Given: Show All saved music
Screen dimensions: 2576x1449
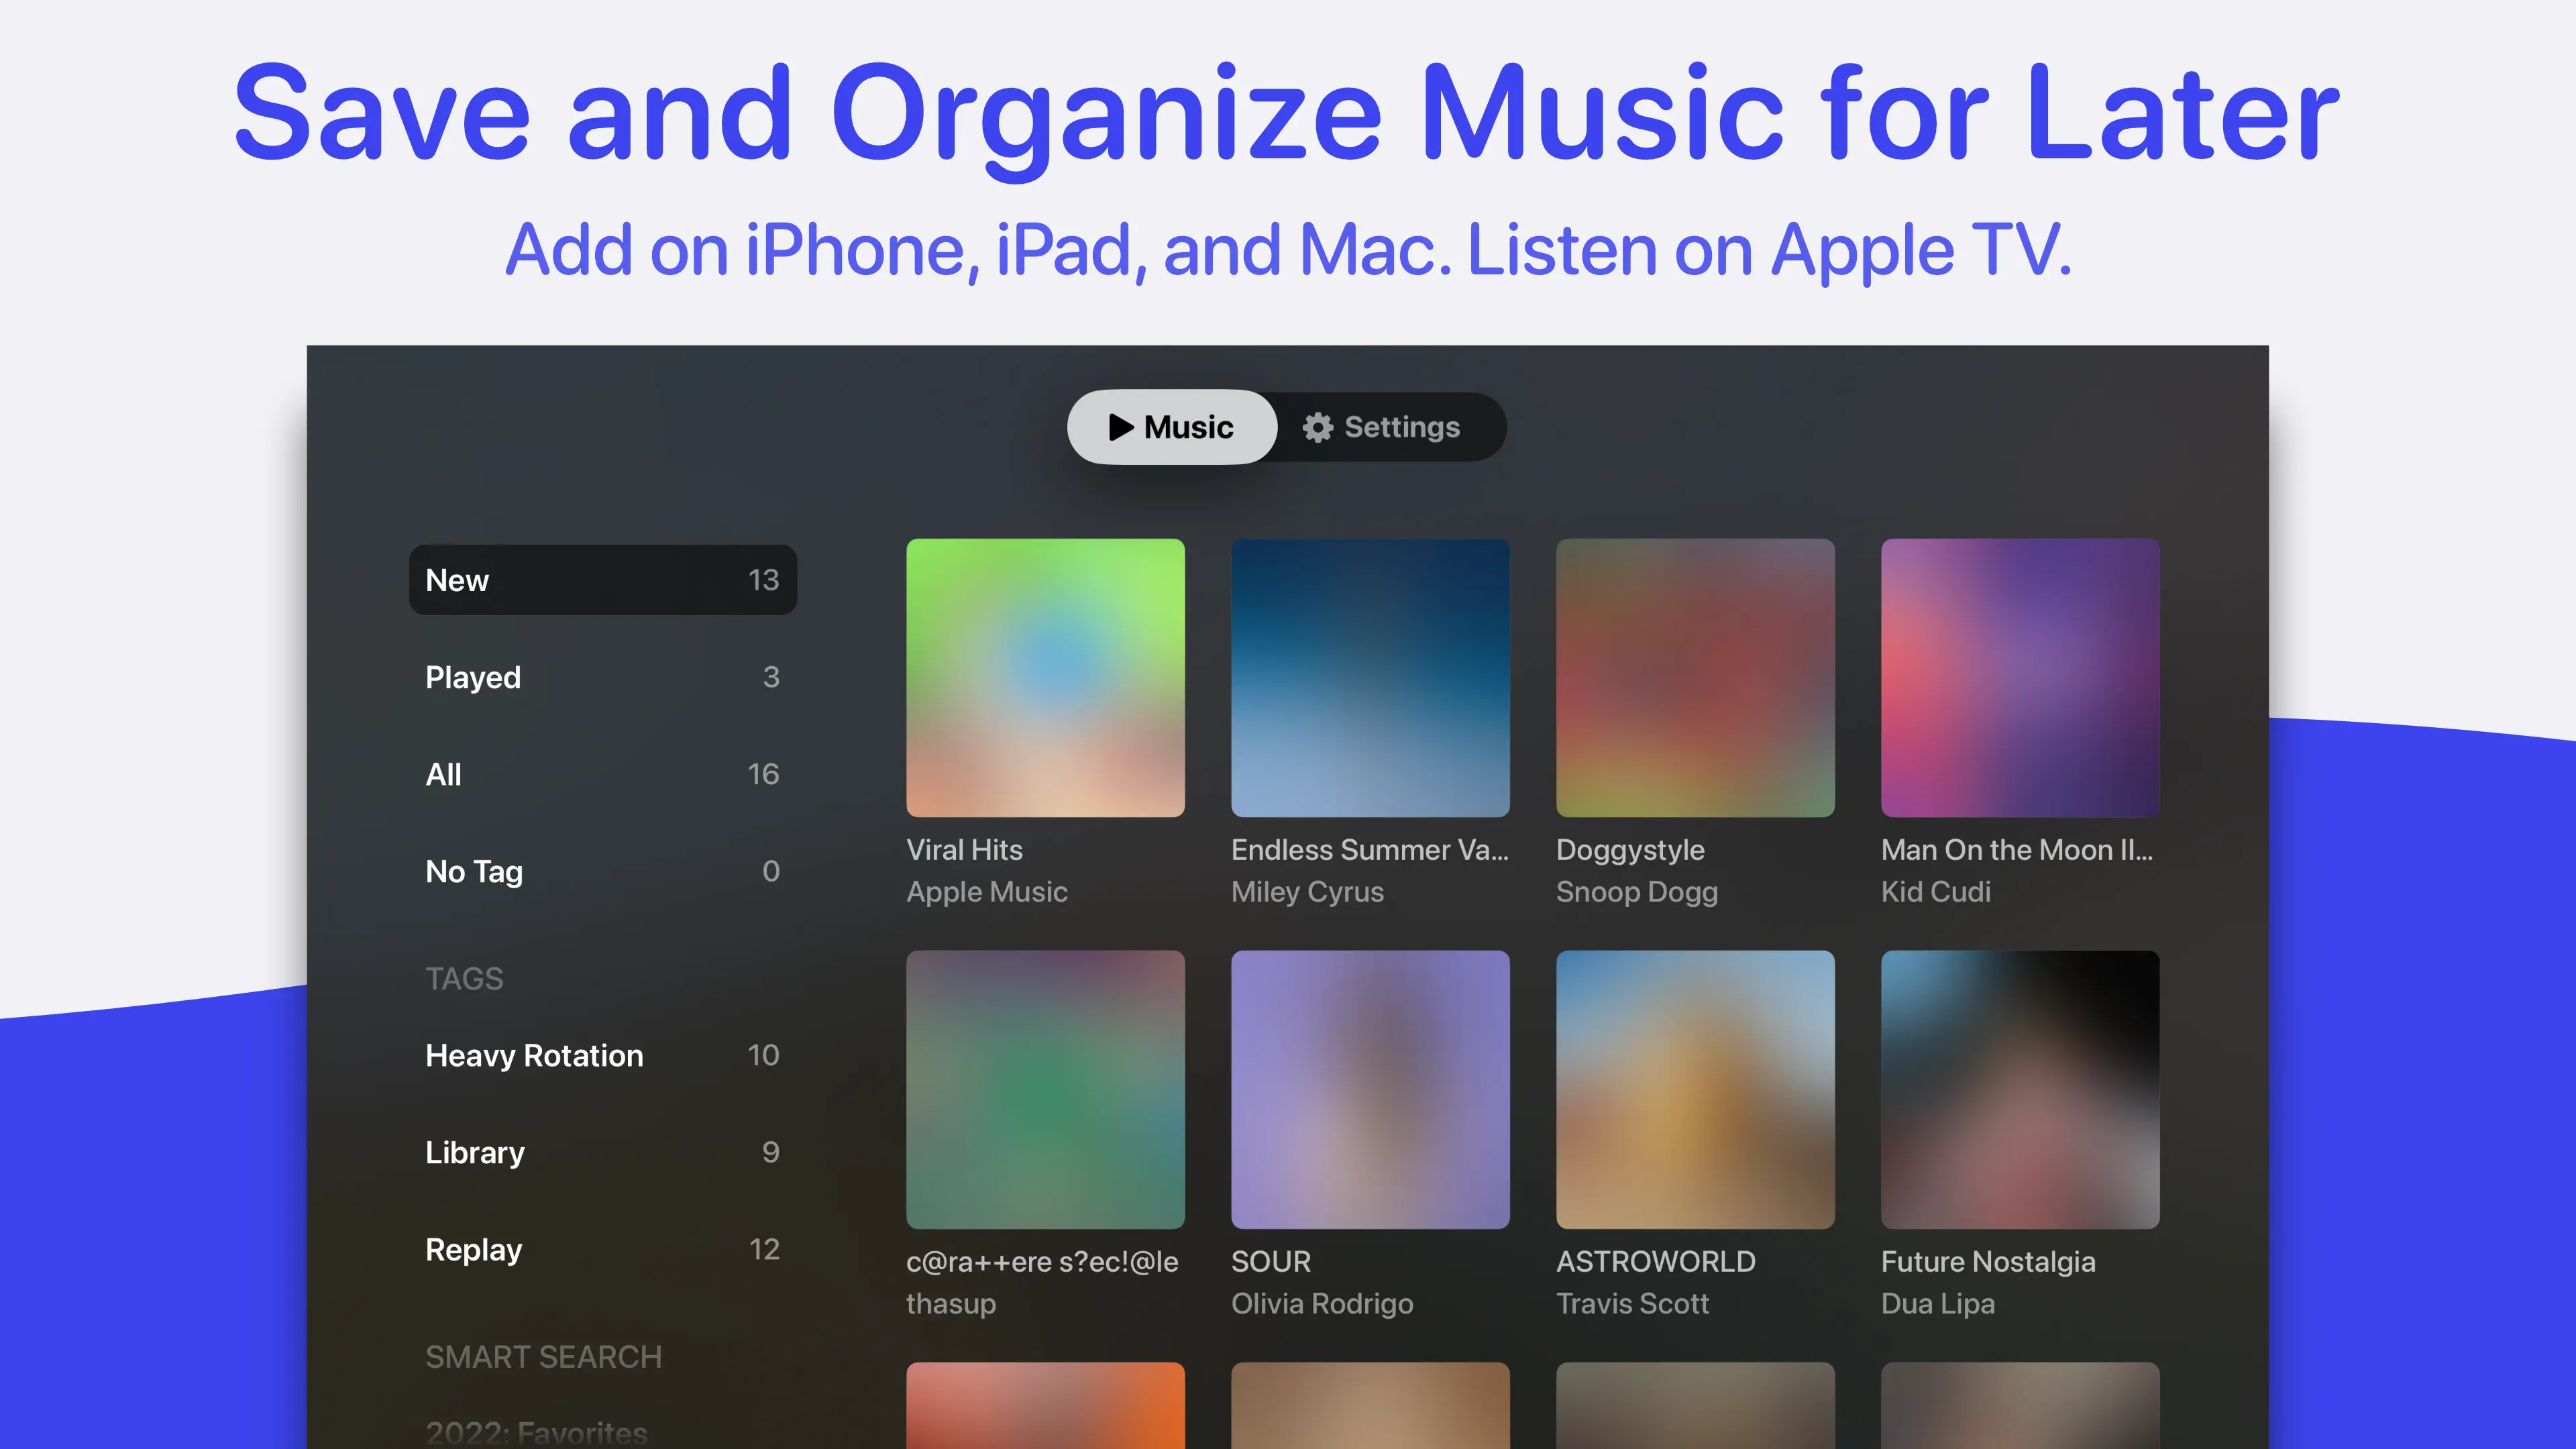Looking at the screenshot, I should pyautogui.click(x=602, y=774).
